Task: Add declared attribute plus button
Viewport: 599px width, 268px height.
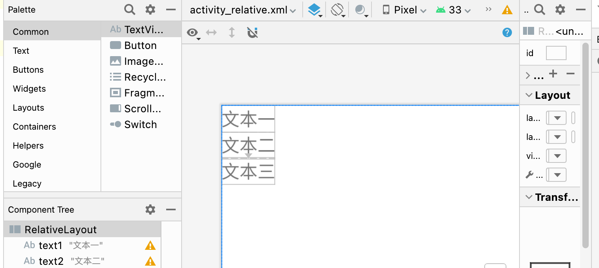Action: (x=553, y=74)
